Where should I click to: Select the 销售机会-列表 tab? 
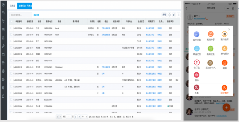[x=24, y=6]
